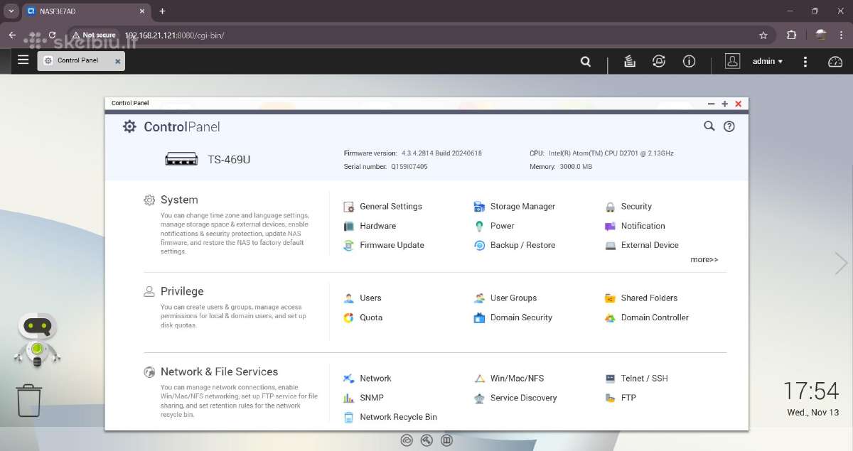Click the Control Panel search icon
Screen dimensions: 853x451
pyautogui.click(x=709, y=126)
